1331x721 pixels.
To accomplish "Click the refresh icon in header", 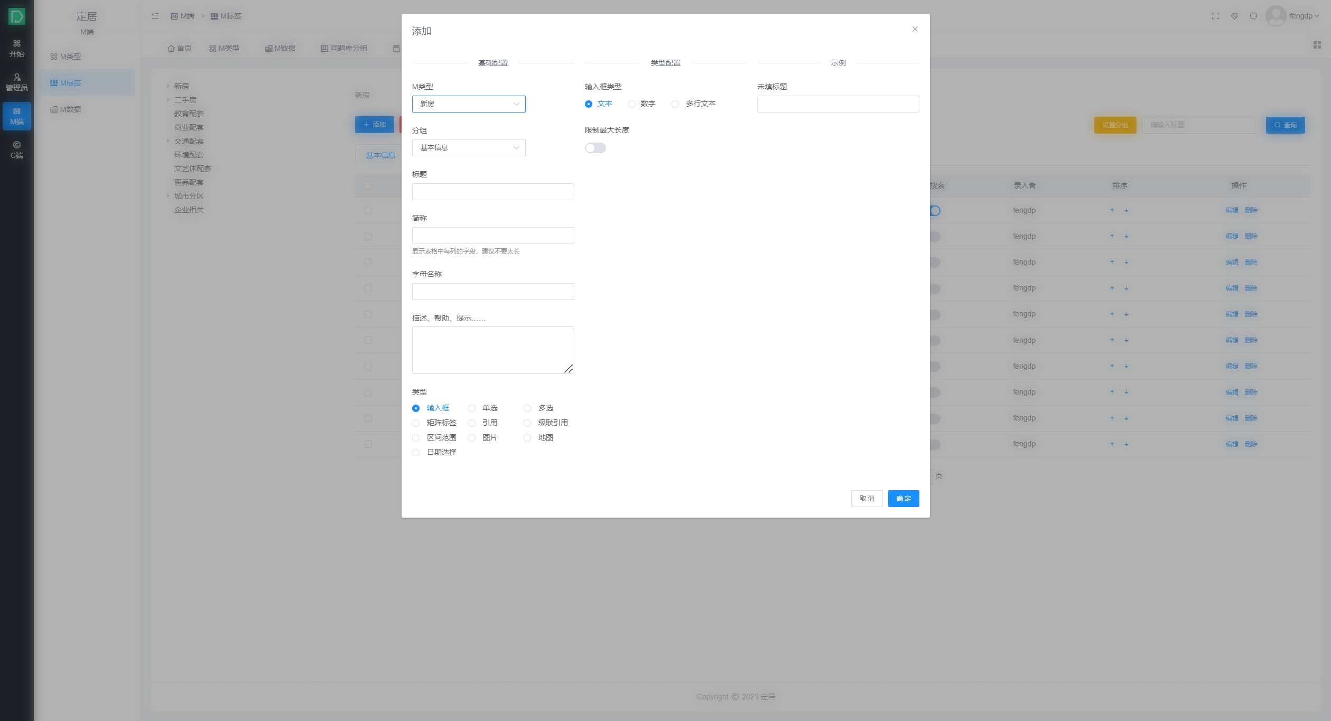I will [x=1253, y=16].
